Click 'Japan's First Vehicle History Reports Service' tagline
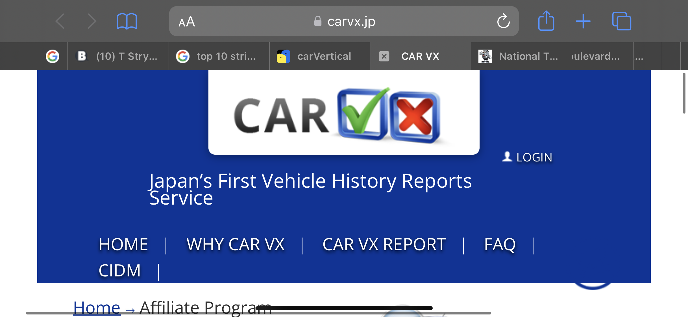The image size is (688, 317). coord(310,189)
